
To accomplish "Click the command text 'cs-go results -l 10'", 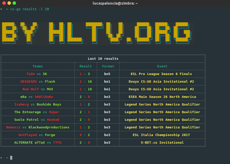I will pyautogui.click(x=29, y=9).
